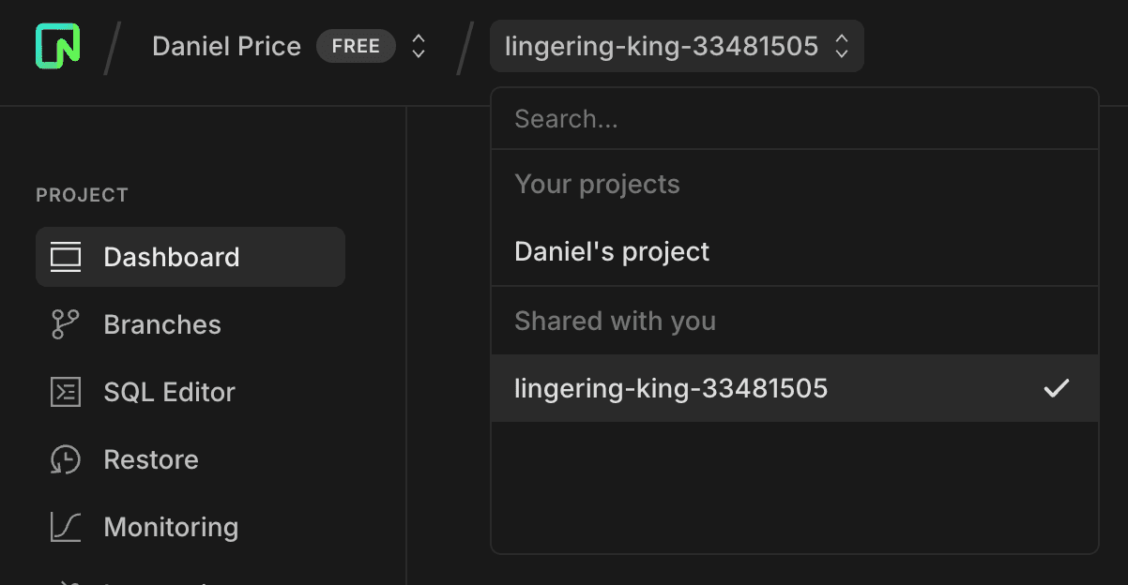Open the account switcher chevron next to FREE
The height and width of the screenshot is (585, 1128).
tap(417, 45)
